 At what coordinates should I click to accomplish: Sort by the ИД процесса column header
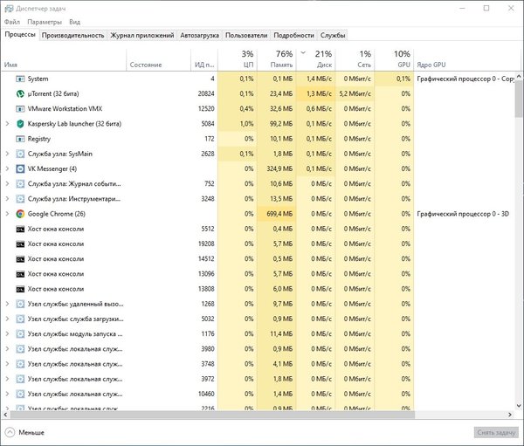tap(204, 59)
